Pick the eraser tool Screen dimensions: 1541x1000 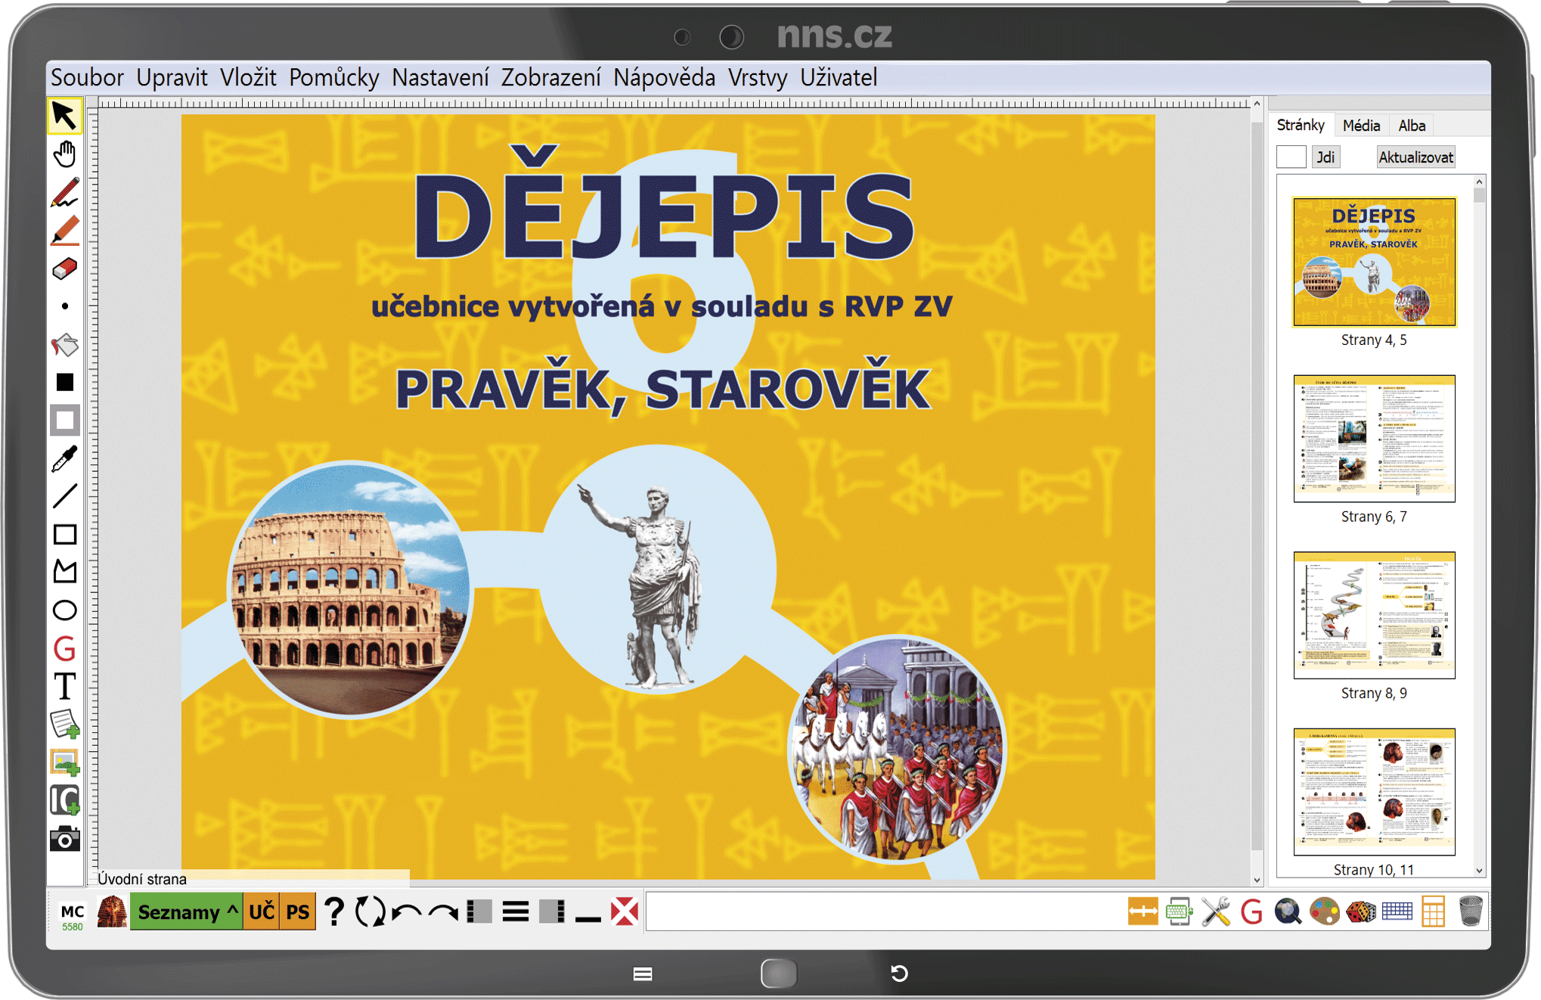coord(65,269)
